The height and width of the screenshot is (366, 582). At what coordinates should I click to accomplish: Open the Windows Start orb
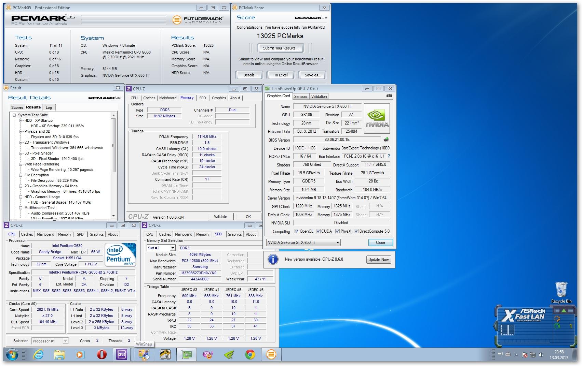pyautogui.click(x=12, y=355)
